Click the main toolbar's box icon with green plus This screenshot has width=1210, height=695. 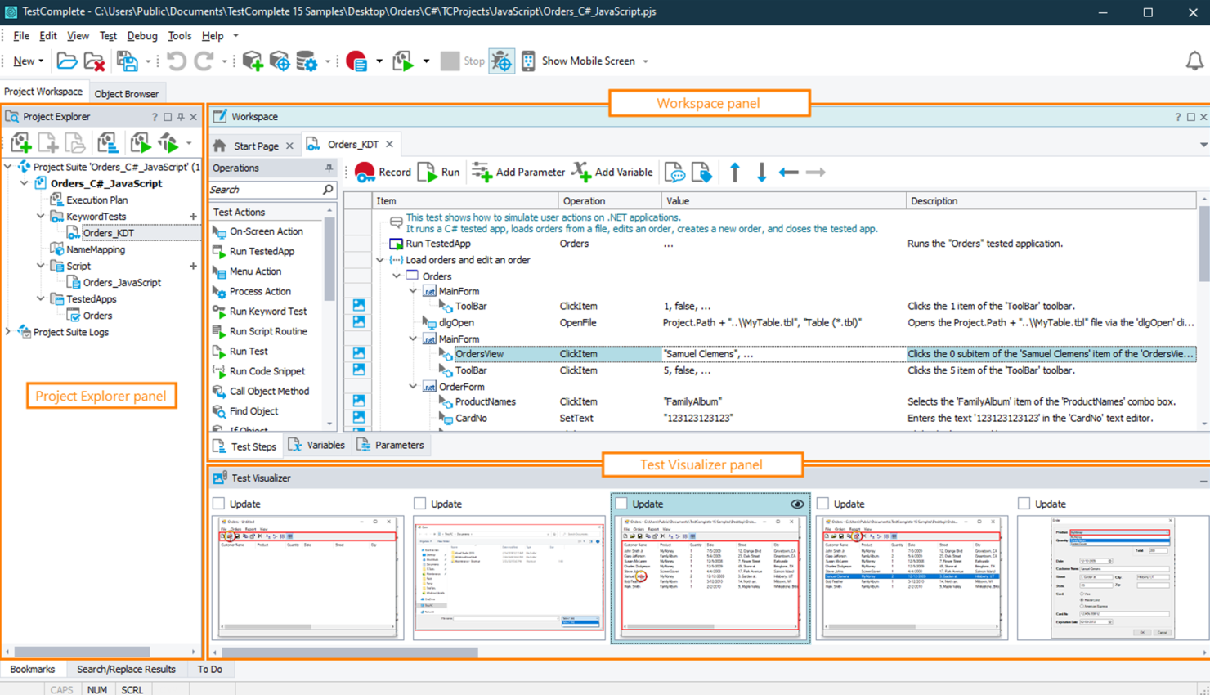tap(253, 61)
